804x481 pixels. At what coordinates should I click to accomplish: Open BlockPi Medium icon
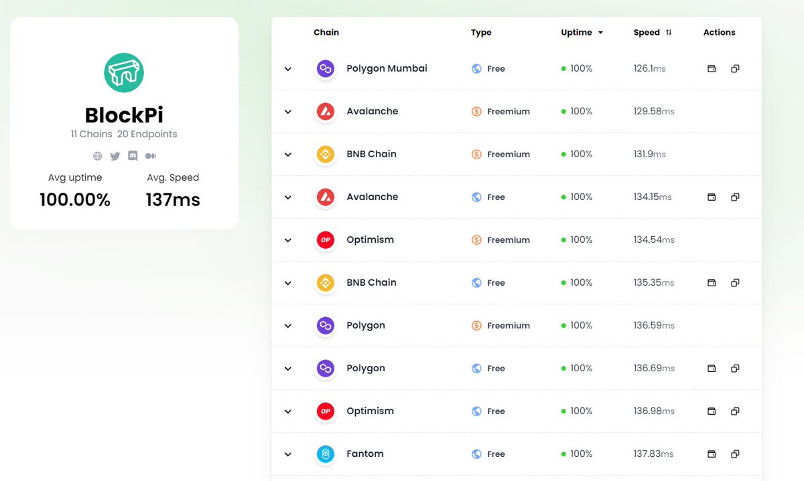[x=151, y=156]
